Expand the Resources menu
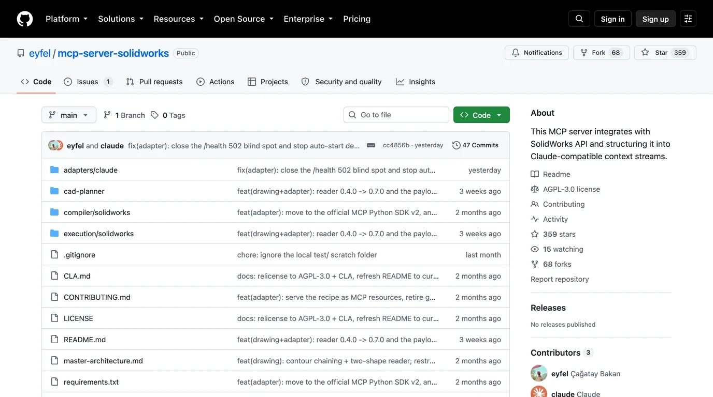This screenshot has width=713, height=397. pyautogui.click(x=178, y=19)
